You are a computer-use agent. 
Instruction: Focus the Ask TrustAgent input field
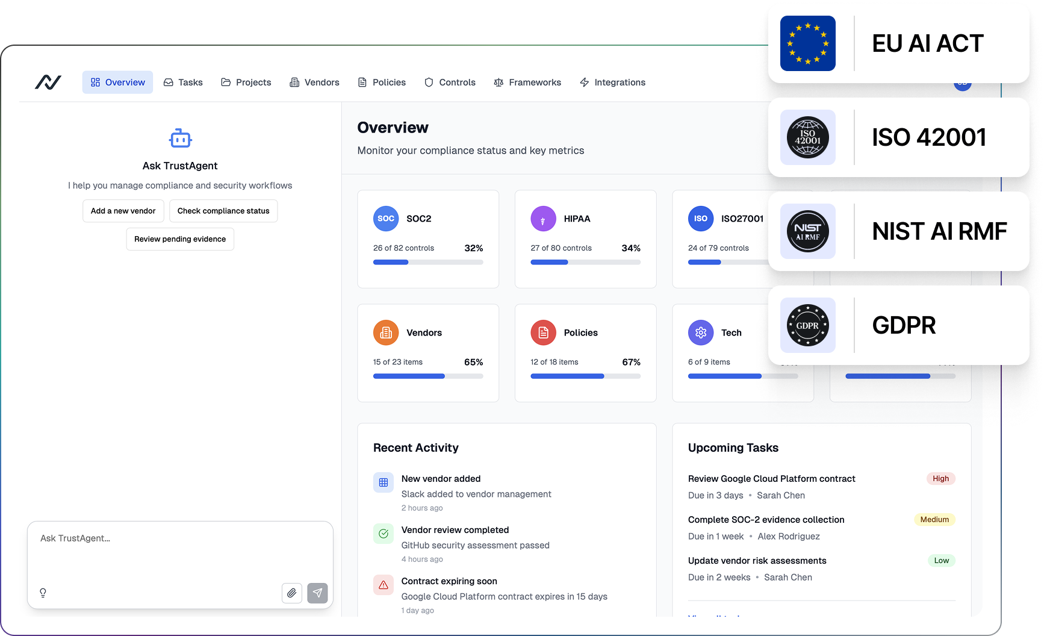point(180,565)
